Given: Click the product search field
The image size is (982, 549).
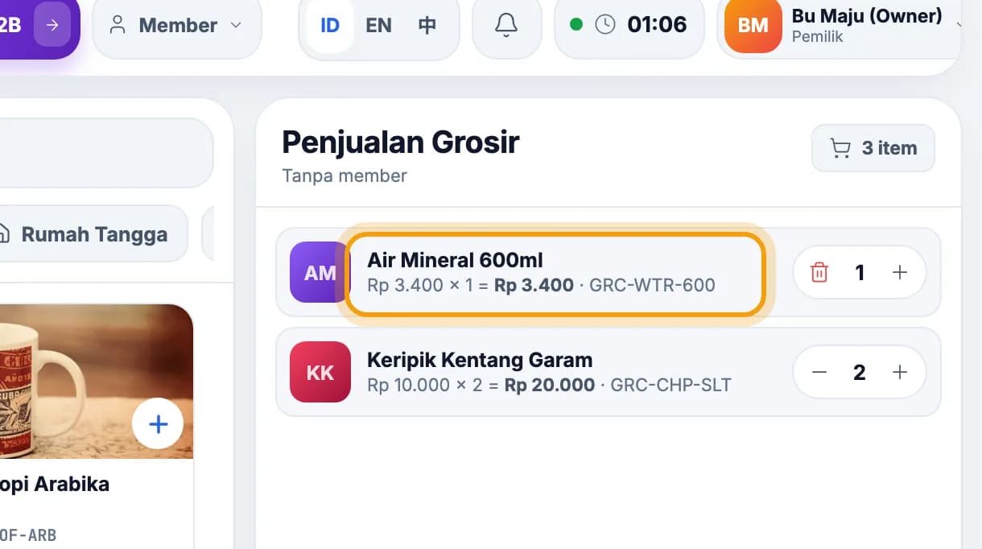Looking at the screenshot, I should [105, 153].
